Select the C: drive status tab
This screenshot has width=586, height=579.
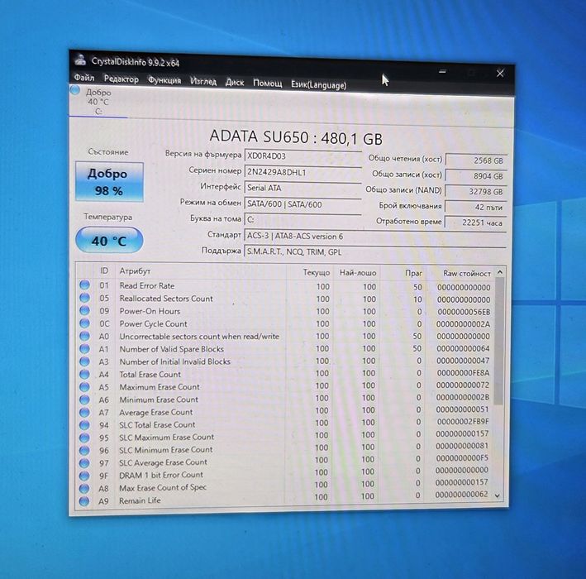(98, 102)
